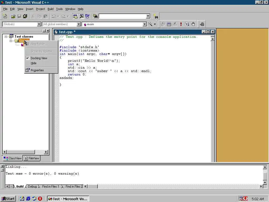
Task: Open the File menu
Action: (x=5, y=9)
